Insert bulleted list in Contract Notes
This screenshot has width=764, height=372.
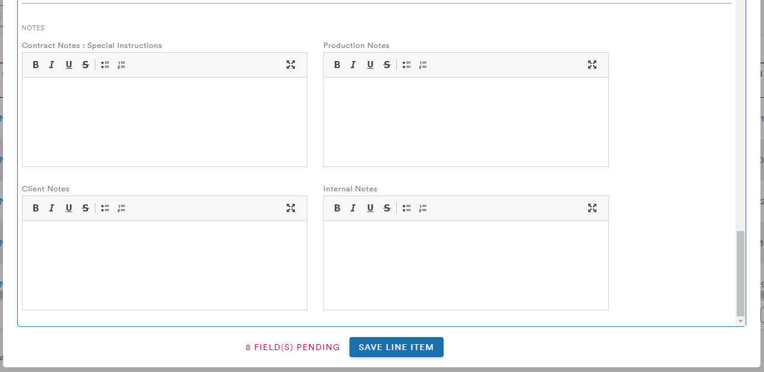[105, 65]
